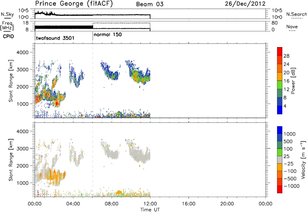This screenshot has height=212, width=307.
Task: Click the 'Beam 03' label
Action: (x=150, y=4)
